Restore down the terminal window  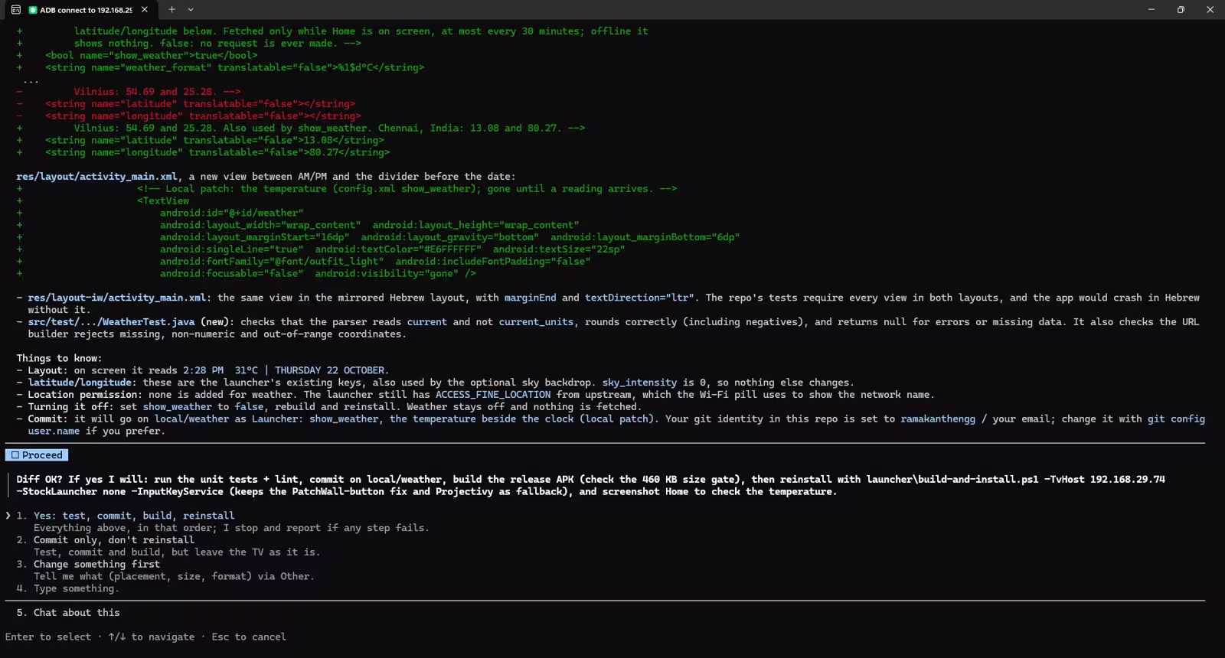1181,10
